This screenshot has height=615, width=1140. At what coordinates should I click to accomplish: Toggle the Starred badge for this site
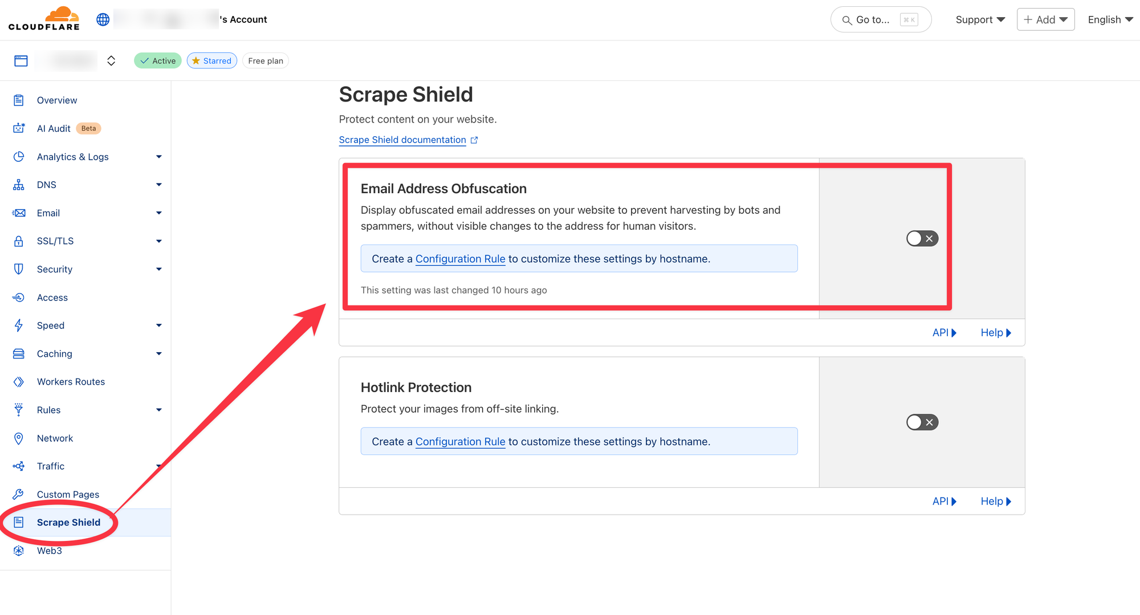(x=212, y=61)
